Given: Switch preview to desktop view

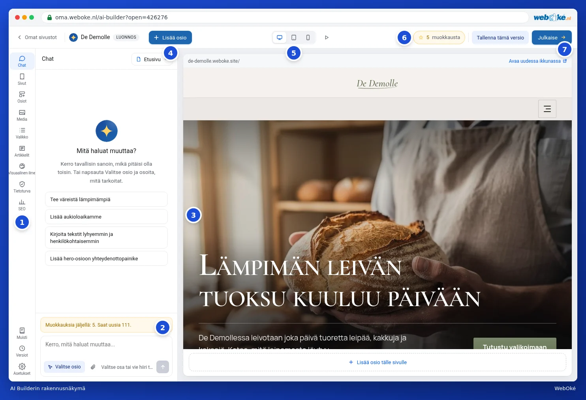Looking at the screenshot, I should (x=280, y=37).
